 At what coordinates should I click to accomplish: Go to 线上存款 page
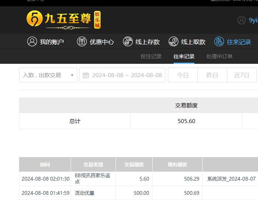[x=141, y=41]
